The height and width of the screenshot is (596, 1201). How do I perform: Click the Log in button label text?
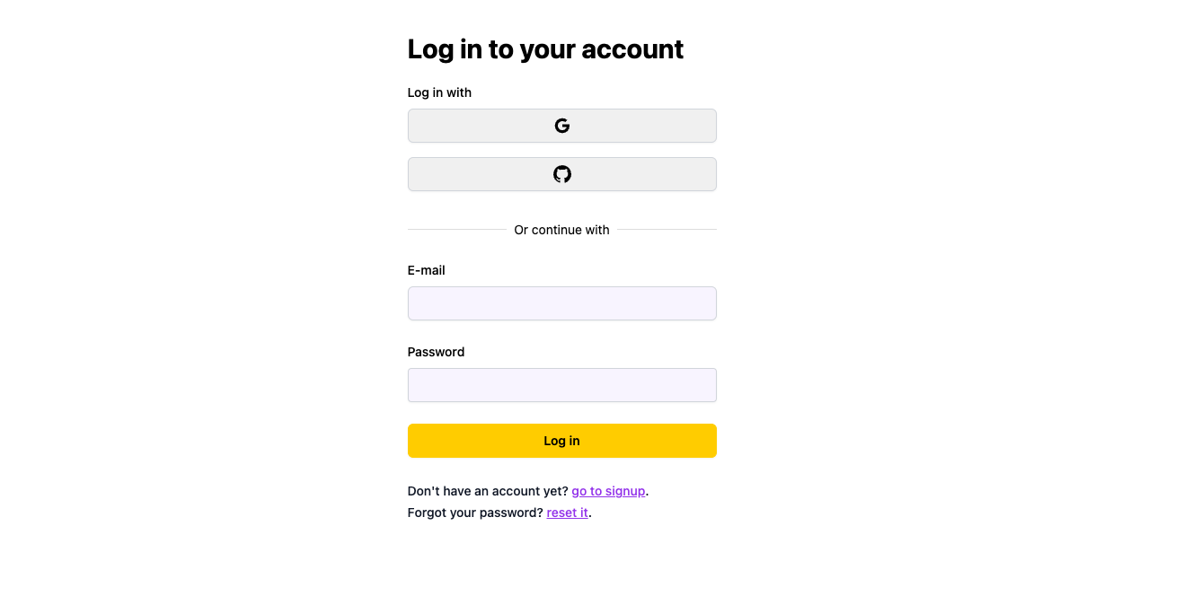click(561, 441)
